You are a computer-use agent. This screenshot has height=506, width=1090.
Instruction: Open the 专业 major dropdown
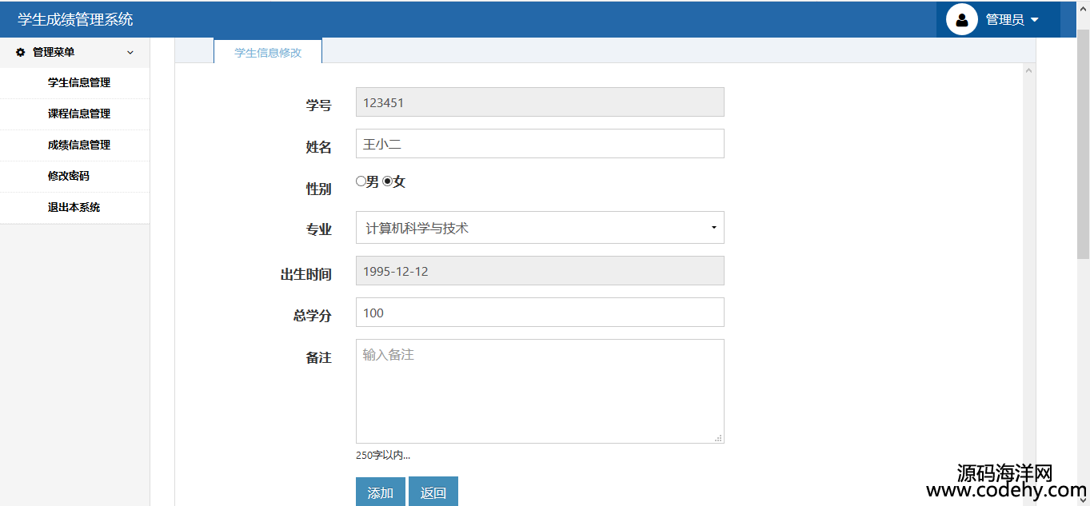[x=540, y=228]
